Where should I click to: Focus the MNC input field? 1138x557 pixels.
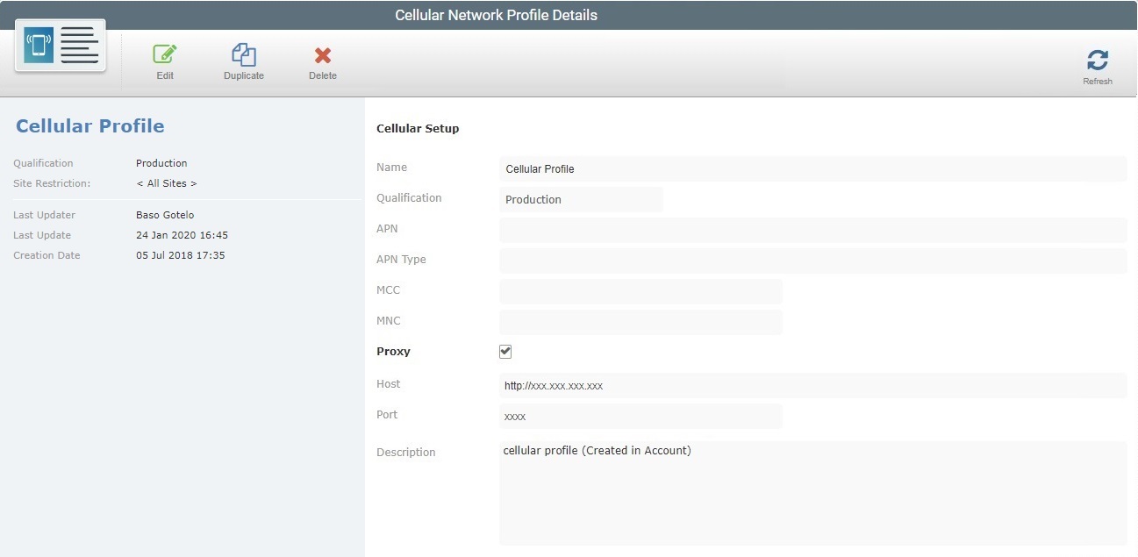click(641, 322)
